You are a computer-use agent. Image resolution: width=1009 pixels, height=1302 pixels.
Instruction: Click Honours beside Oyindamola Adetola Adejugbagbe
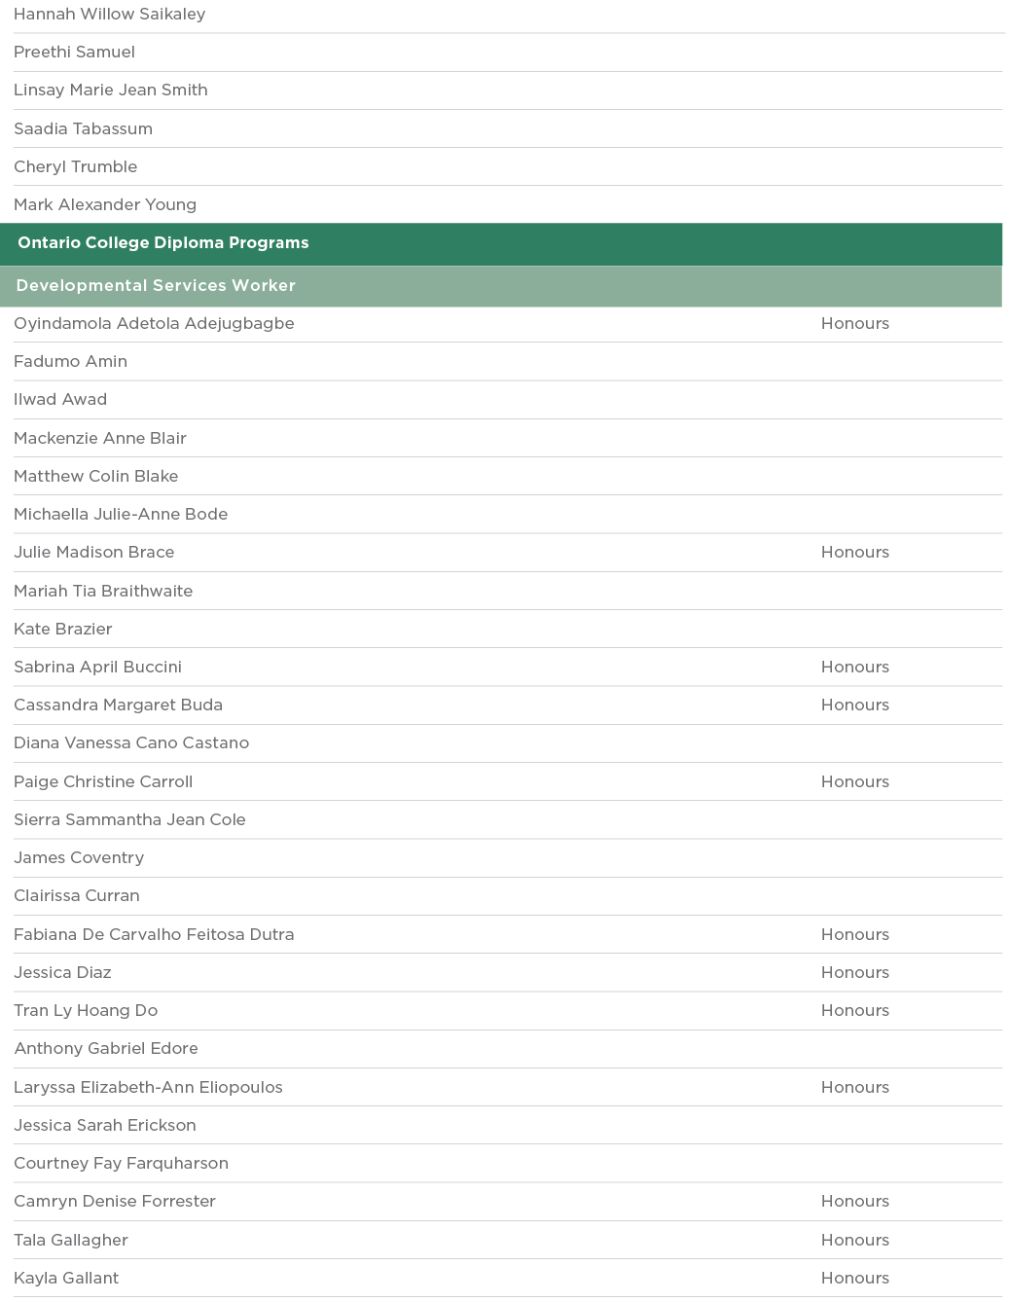point(854,324)
